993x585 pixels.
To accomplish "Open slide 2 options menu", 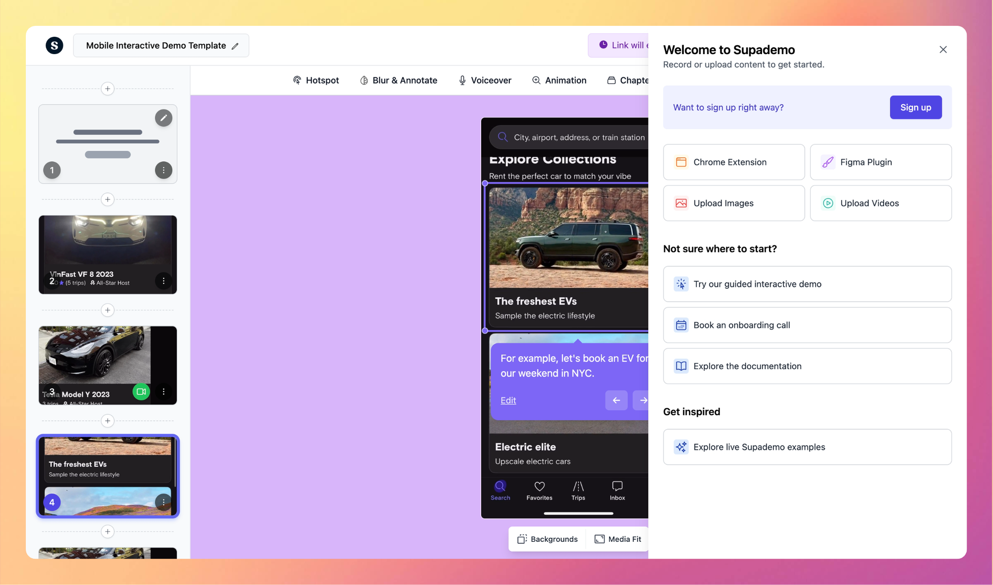I will 163,281.
